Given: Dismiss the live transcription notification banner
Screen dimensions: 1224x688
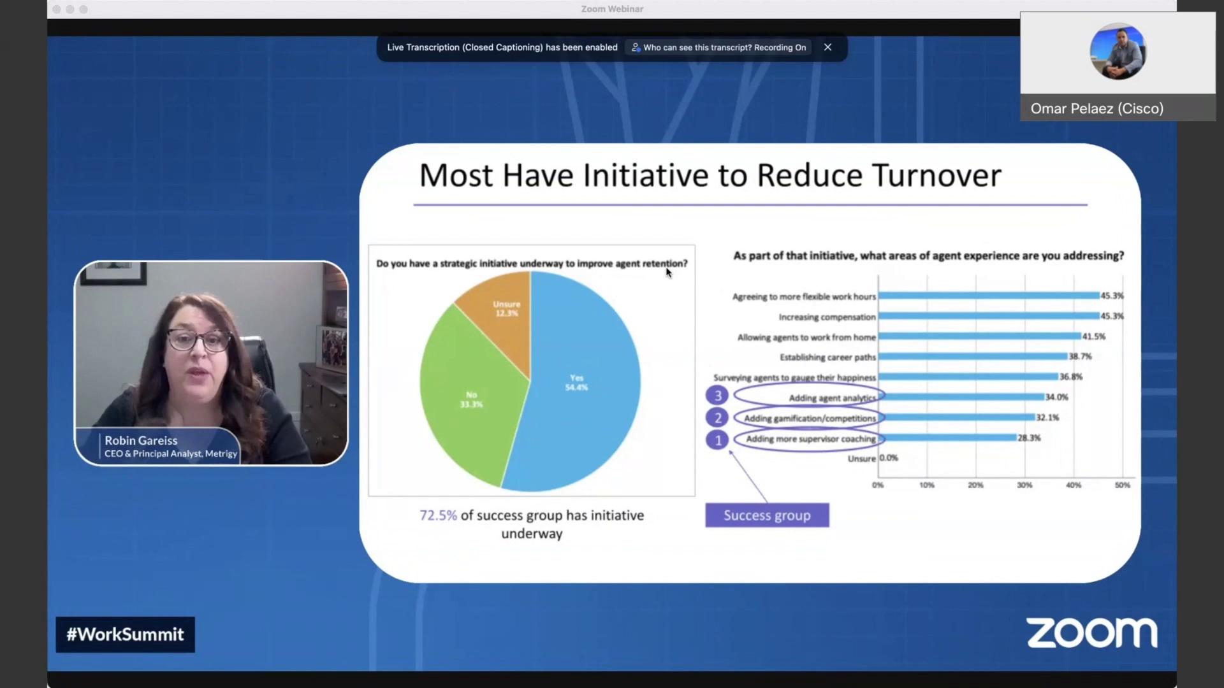Looking at the screenshot, I should pyautogui.click(x=827, y=47).
